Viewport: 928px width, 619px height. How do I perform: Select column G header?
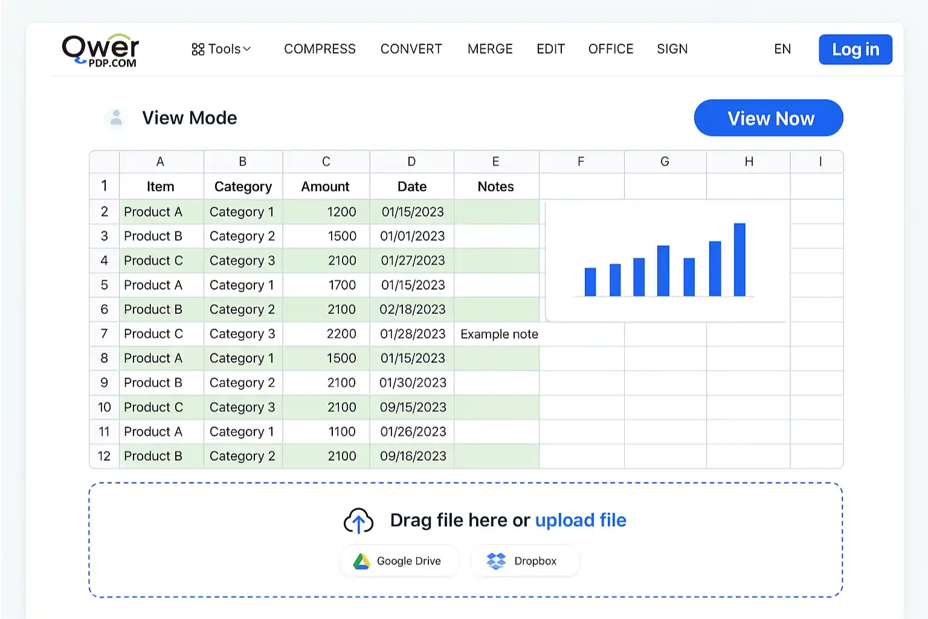pos(665,161)
